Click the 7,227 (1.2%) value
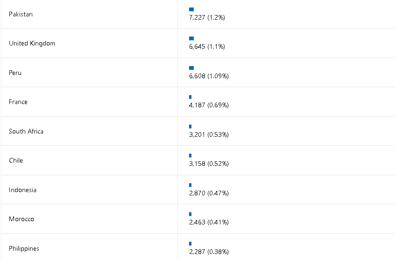Image resolution: width=395 pixels, height=261 pixels. [x=207, y=17]
